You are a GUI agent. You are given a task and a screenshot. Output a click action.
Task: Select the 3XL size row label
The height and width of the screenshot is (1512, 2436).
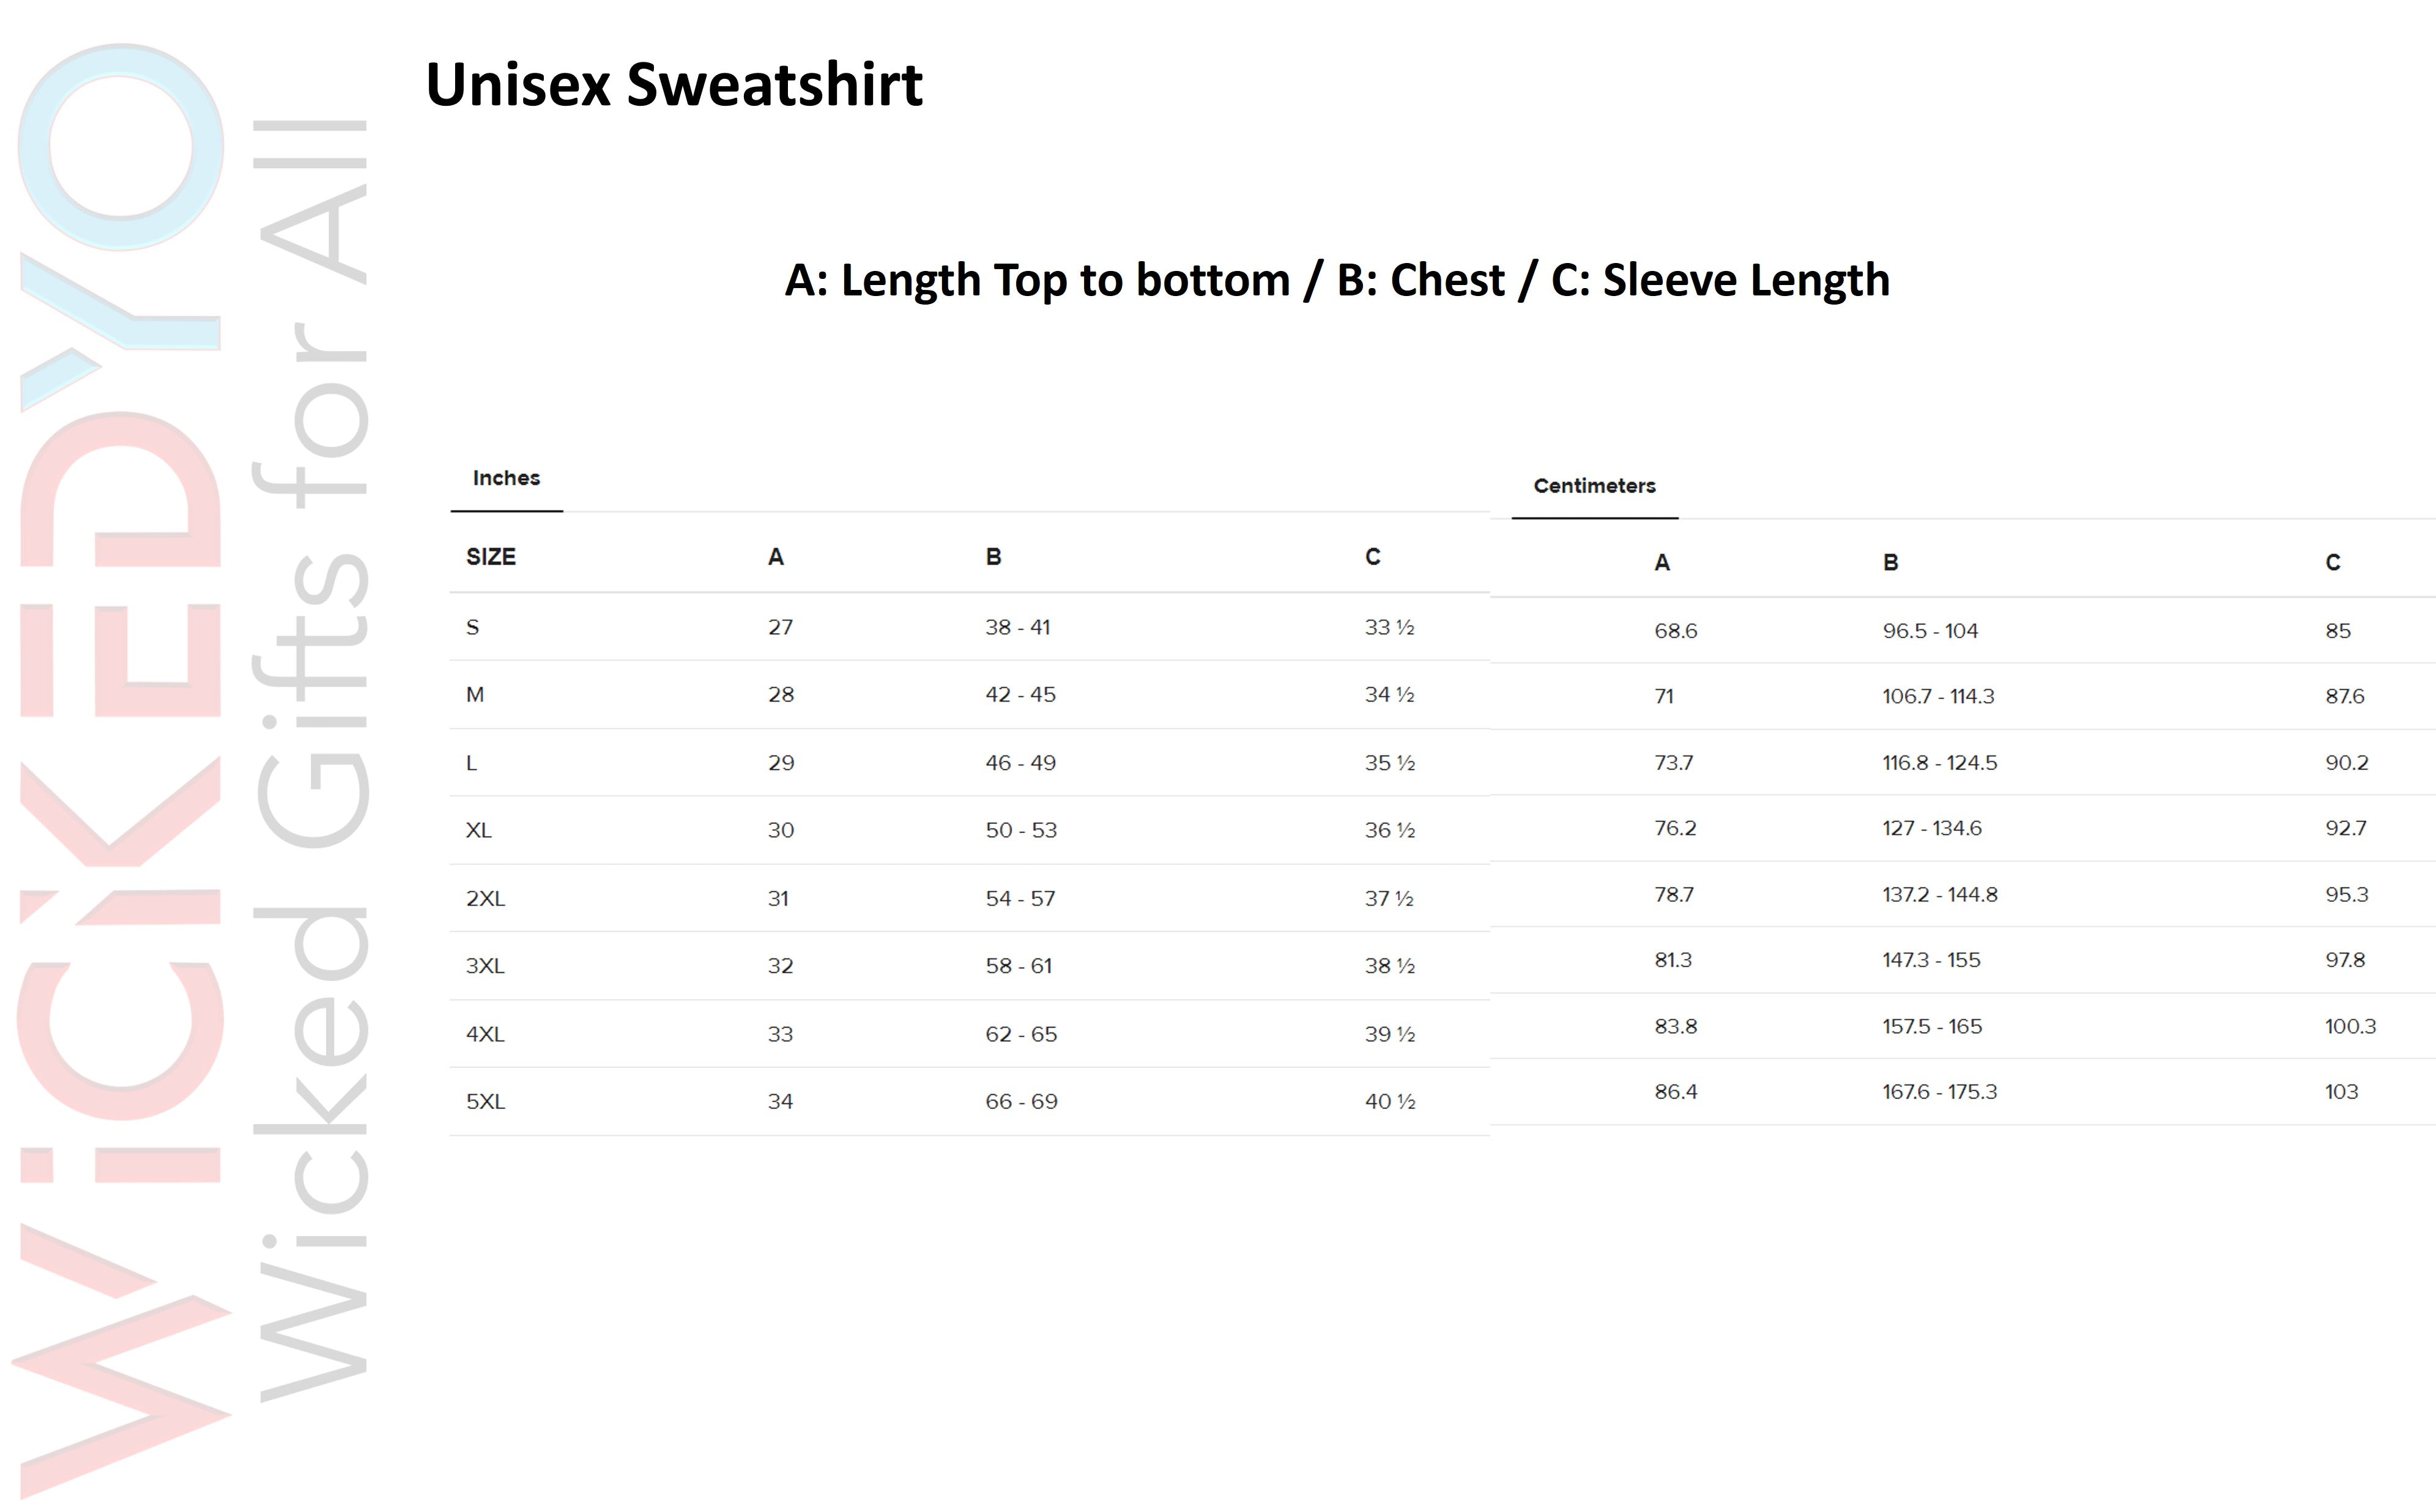485,966
